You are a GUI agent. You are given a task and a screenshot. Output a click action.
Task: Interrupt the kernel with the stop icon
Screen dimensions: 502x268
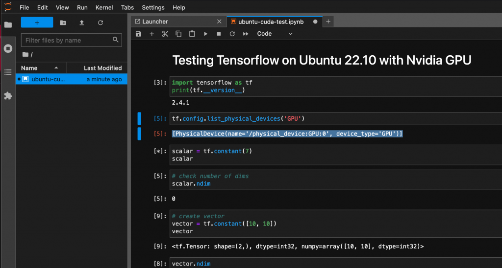point(219,34)
